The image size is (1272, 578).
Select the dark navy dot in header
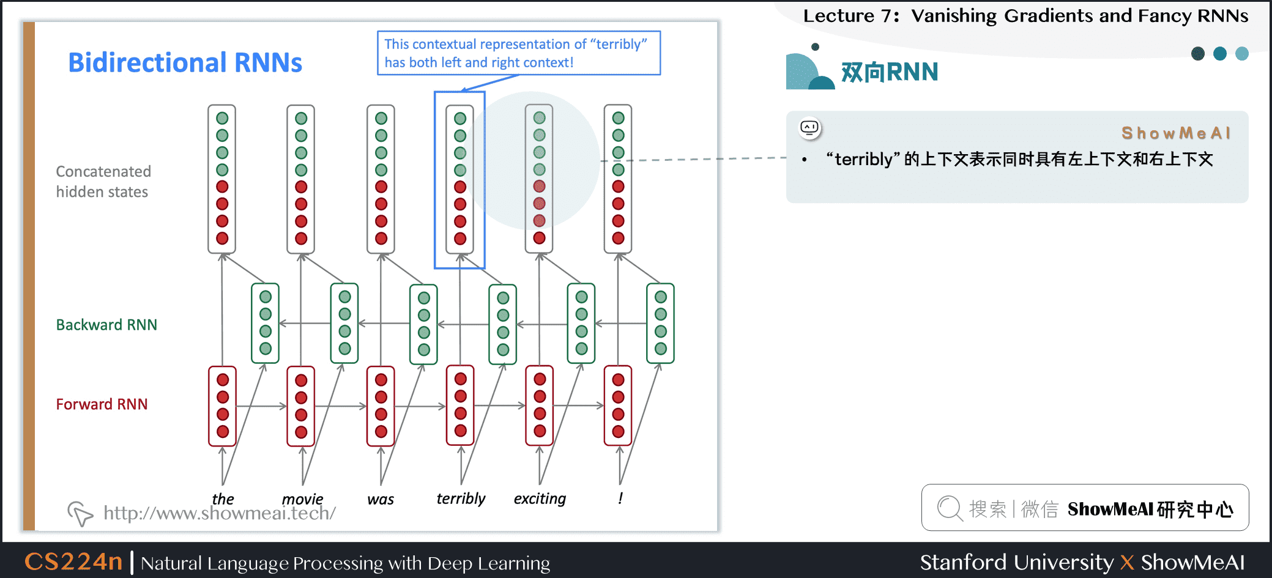pos(1198,54)
